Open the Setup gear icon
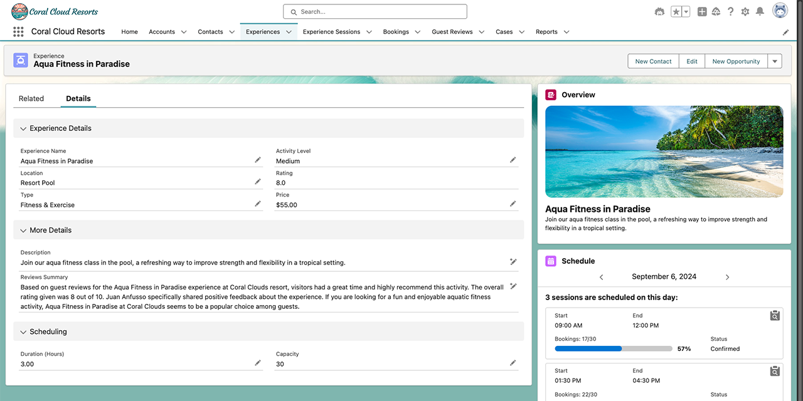 point(745,12)
